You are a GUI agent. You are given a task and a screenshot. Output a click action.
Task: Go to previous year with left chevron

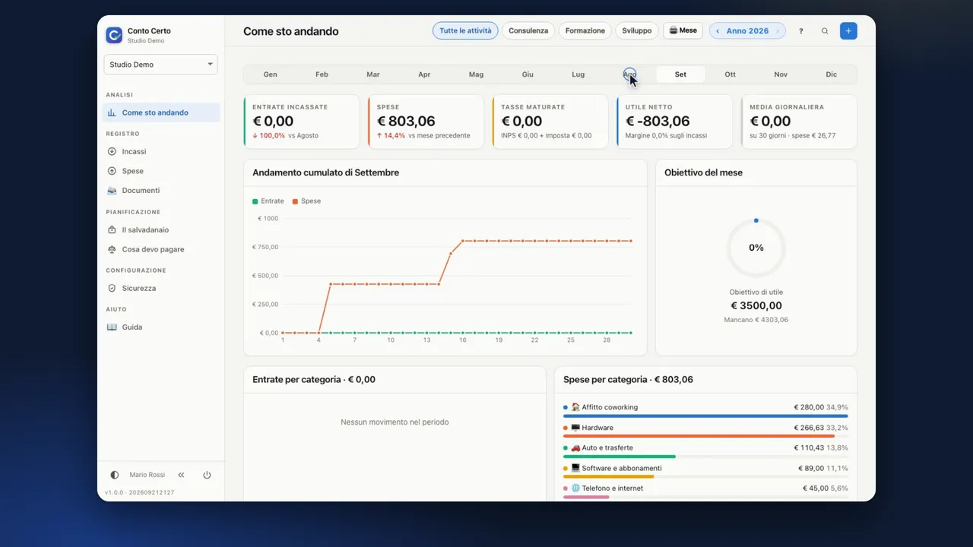(718, 31)
